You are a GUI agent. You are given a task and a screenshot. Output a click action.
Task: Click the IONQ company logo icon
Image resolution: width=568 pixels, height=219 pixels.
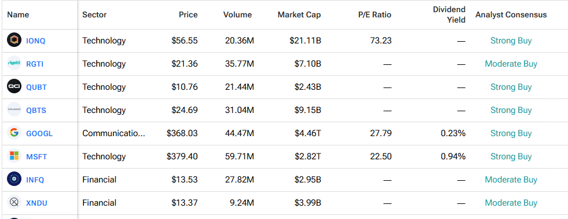14,40
